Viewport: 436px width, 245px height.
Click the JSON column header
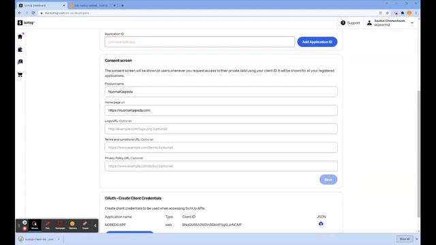point(321,216)
